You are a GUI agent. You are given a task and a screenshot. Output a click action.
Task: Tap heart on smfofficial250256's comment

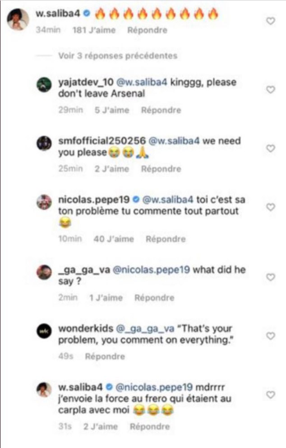(270, 148)
